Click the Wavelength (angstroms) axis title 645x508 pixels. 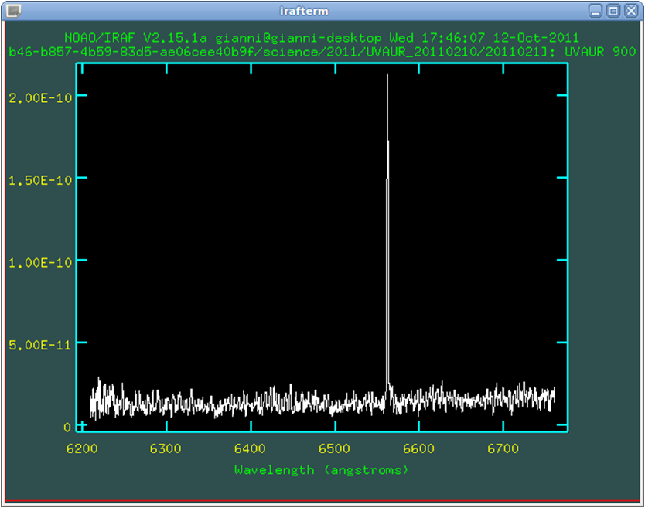(x=321, y=470)
